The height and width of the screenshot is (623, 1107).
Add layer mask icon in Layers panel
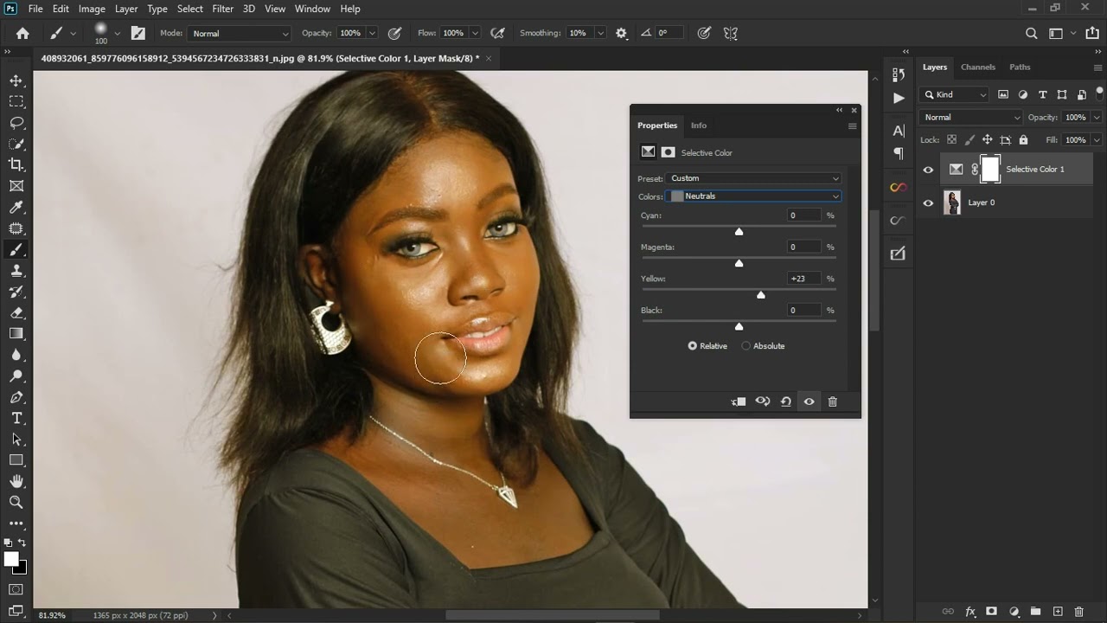click(x=992, y=612)
